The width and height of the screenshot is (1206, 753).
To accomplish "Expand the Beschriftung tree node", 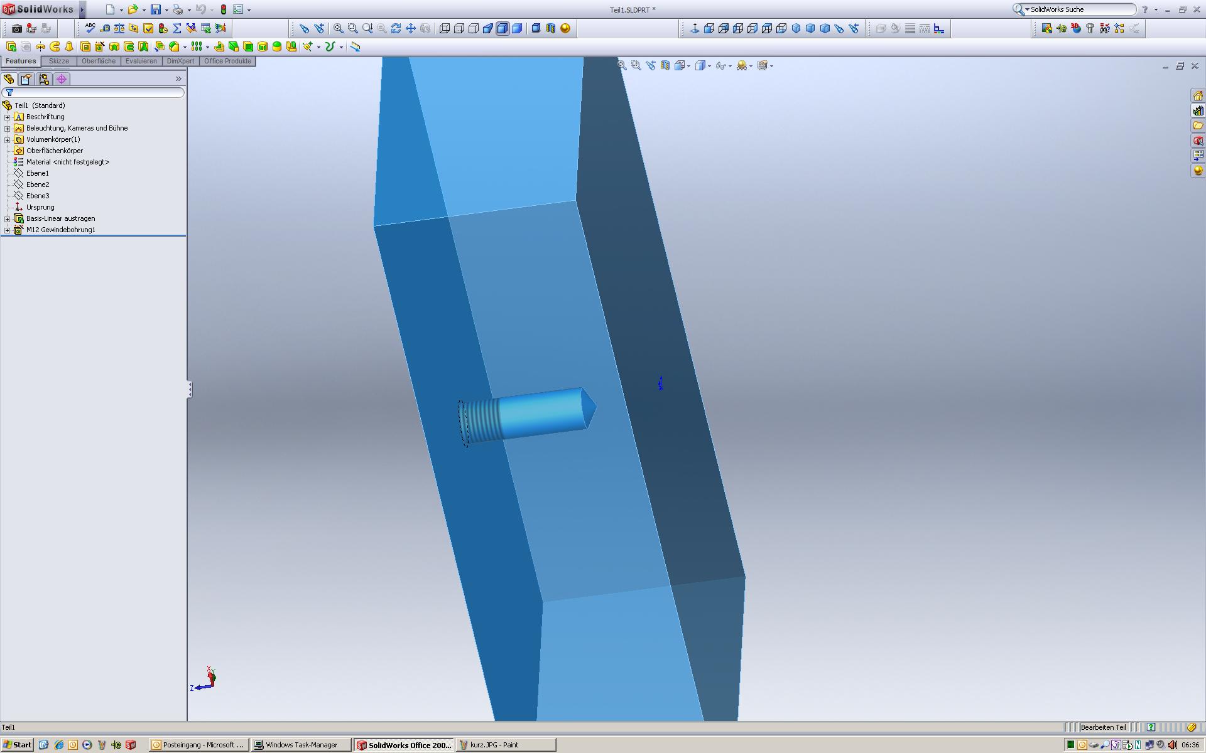I will [x=7, y=117].
